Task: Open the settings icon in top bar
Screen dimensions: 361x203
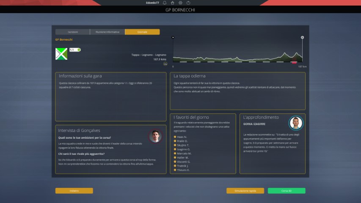Action: [180, 3]
